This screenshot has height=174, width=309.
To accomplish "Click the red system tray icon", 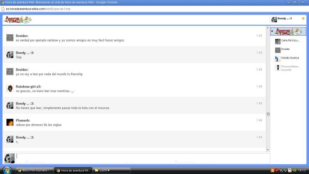I will coord(277,170).
